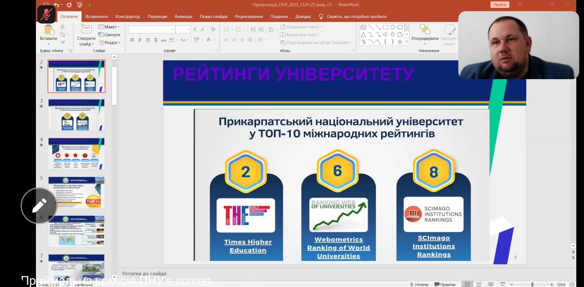The height and width of the screenshot is (287, 584).
Task: Open Slide Sorter view in status bar
Action: click(x=479, y=284)
